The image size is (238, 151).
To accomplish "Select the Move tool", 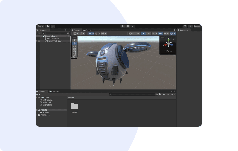I will point(74,43).
